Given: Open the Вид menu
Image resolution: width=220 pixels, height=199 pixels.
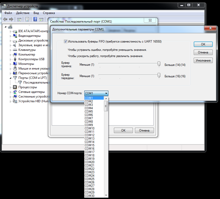Looking at the screenshot, I should click(x=36, y=13).
